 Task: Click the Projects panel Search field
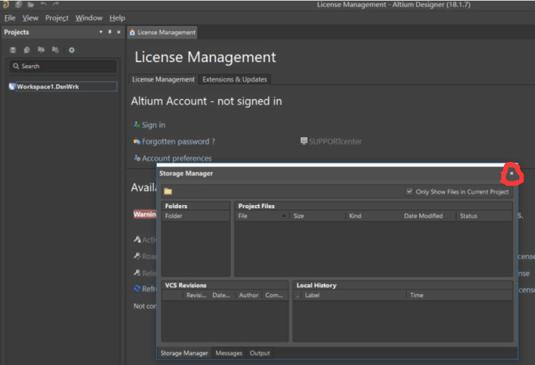coord(63,66)
